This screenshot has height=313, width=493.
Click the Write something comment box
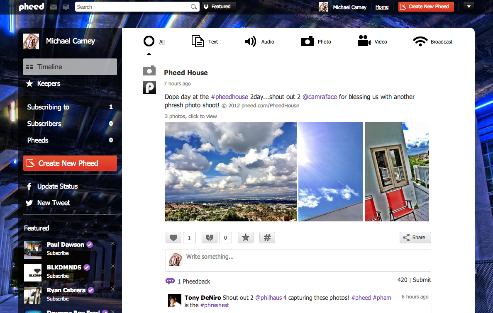click(298, 260)
